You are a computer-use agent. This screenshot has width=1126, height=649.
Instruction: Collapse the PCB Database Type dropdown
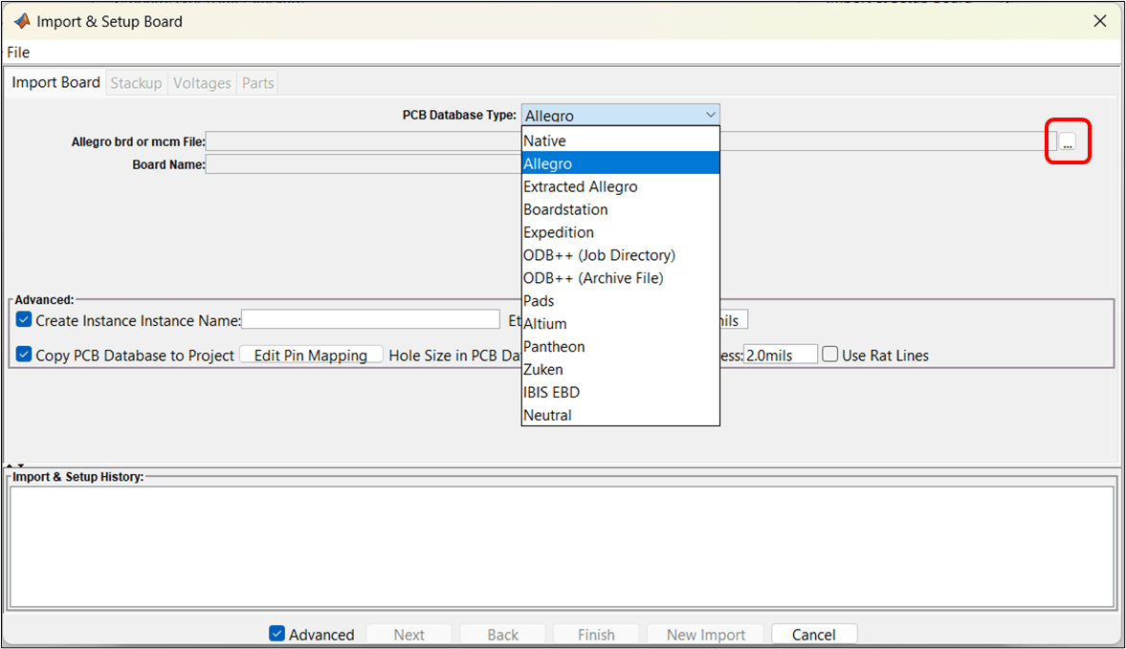pyautogui.click(x=710, y=115)
